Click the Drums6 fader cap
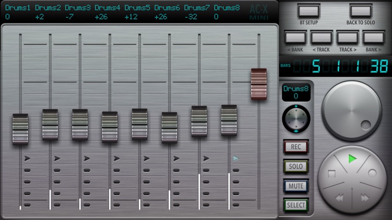 pyautogui.click(x=169, y=127)
